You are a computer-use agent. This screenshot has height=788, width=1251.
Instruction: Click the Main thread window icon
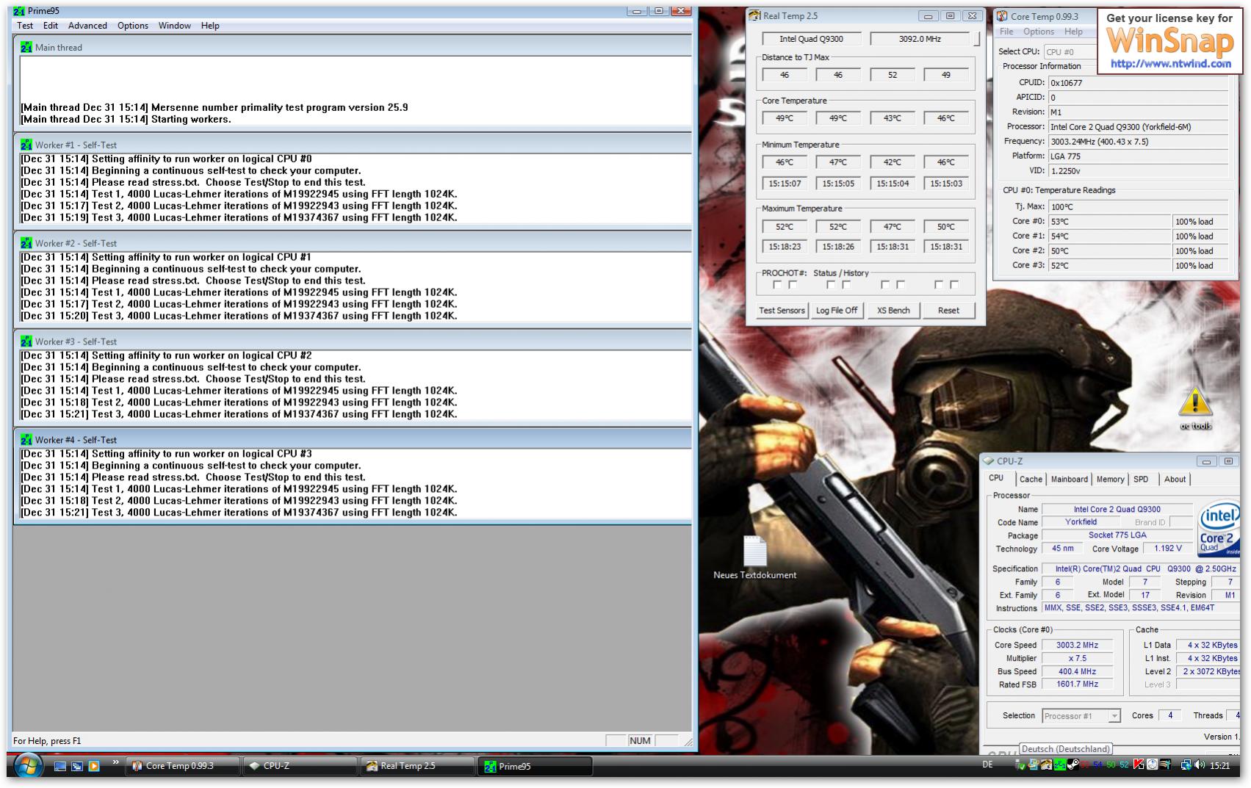(26, 47)
